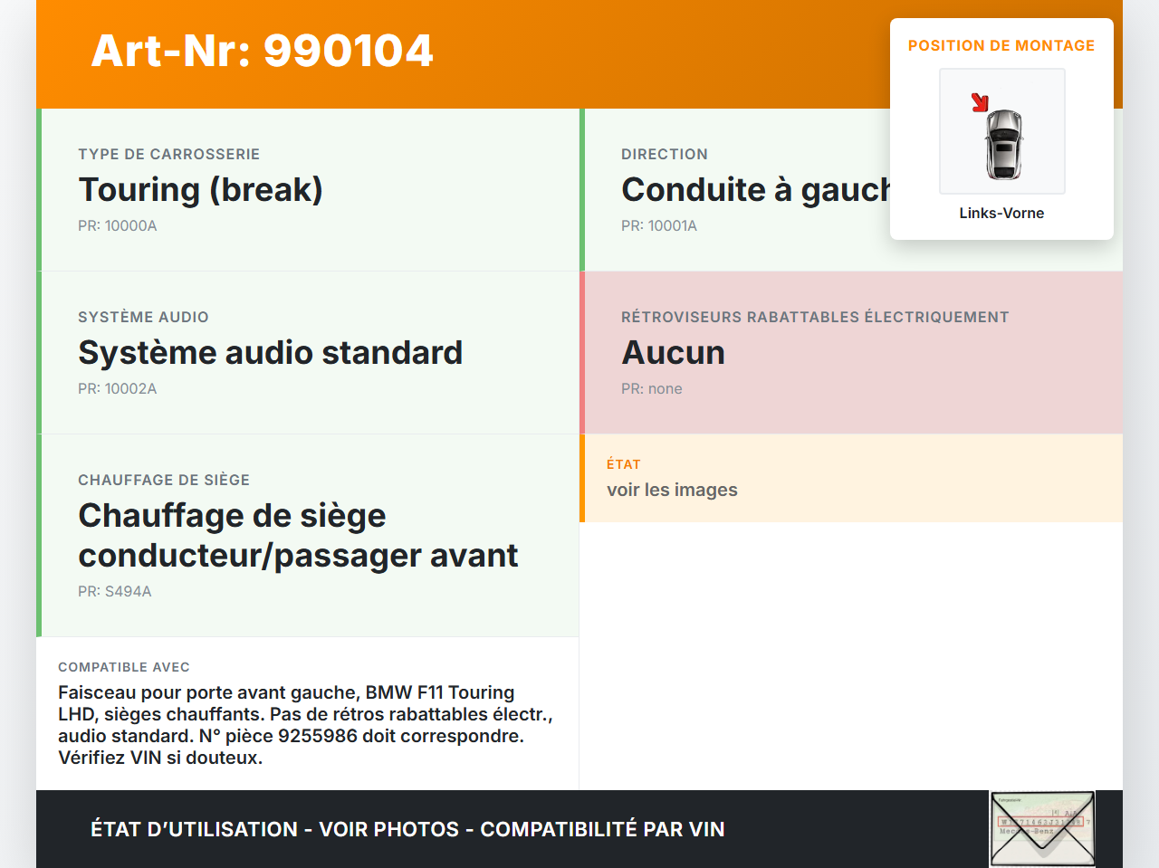Click the crossed-out registration document icon
Viewport: 1159px width, 868px height.
pos(1041,828)
